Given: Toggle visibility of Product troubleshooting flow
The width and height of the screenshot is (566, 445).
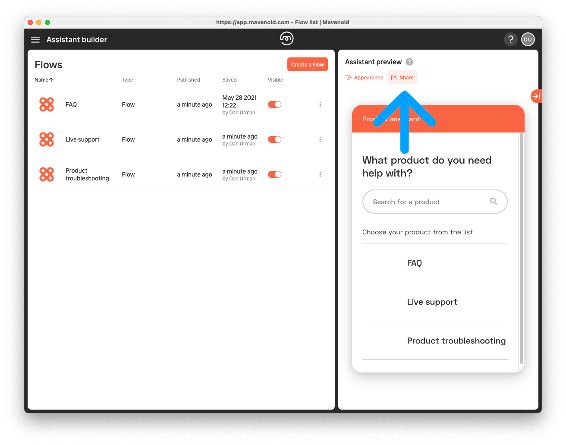Looking at the screenshot, I should pos(274,174).
